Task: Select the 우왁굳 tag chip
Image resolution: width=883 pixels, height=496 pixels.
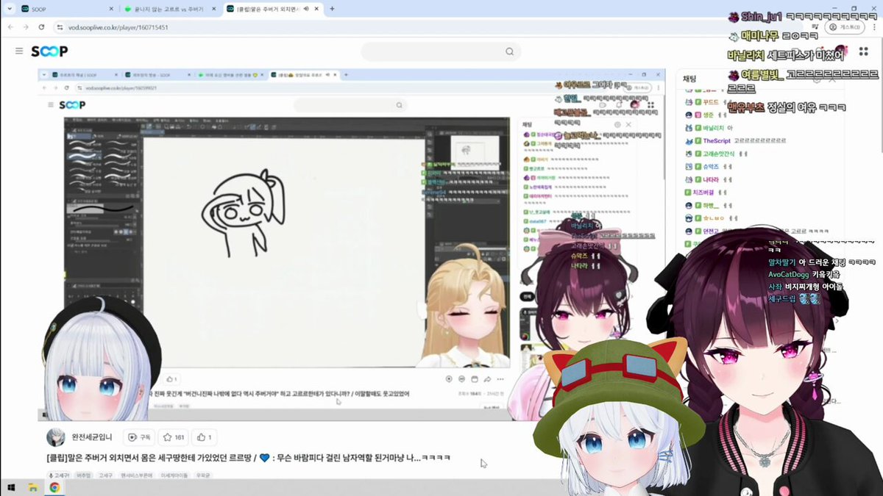Action: [203, 475]
